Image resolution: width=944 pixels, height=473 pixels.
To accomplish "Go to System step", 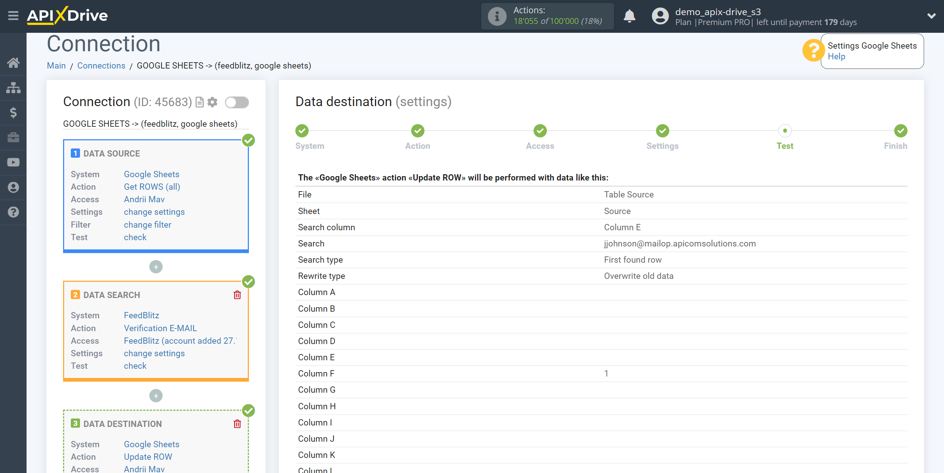I will pos(302,131).
